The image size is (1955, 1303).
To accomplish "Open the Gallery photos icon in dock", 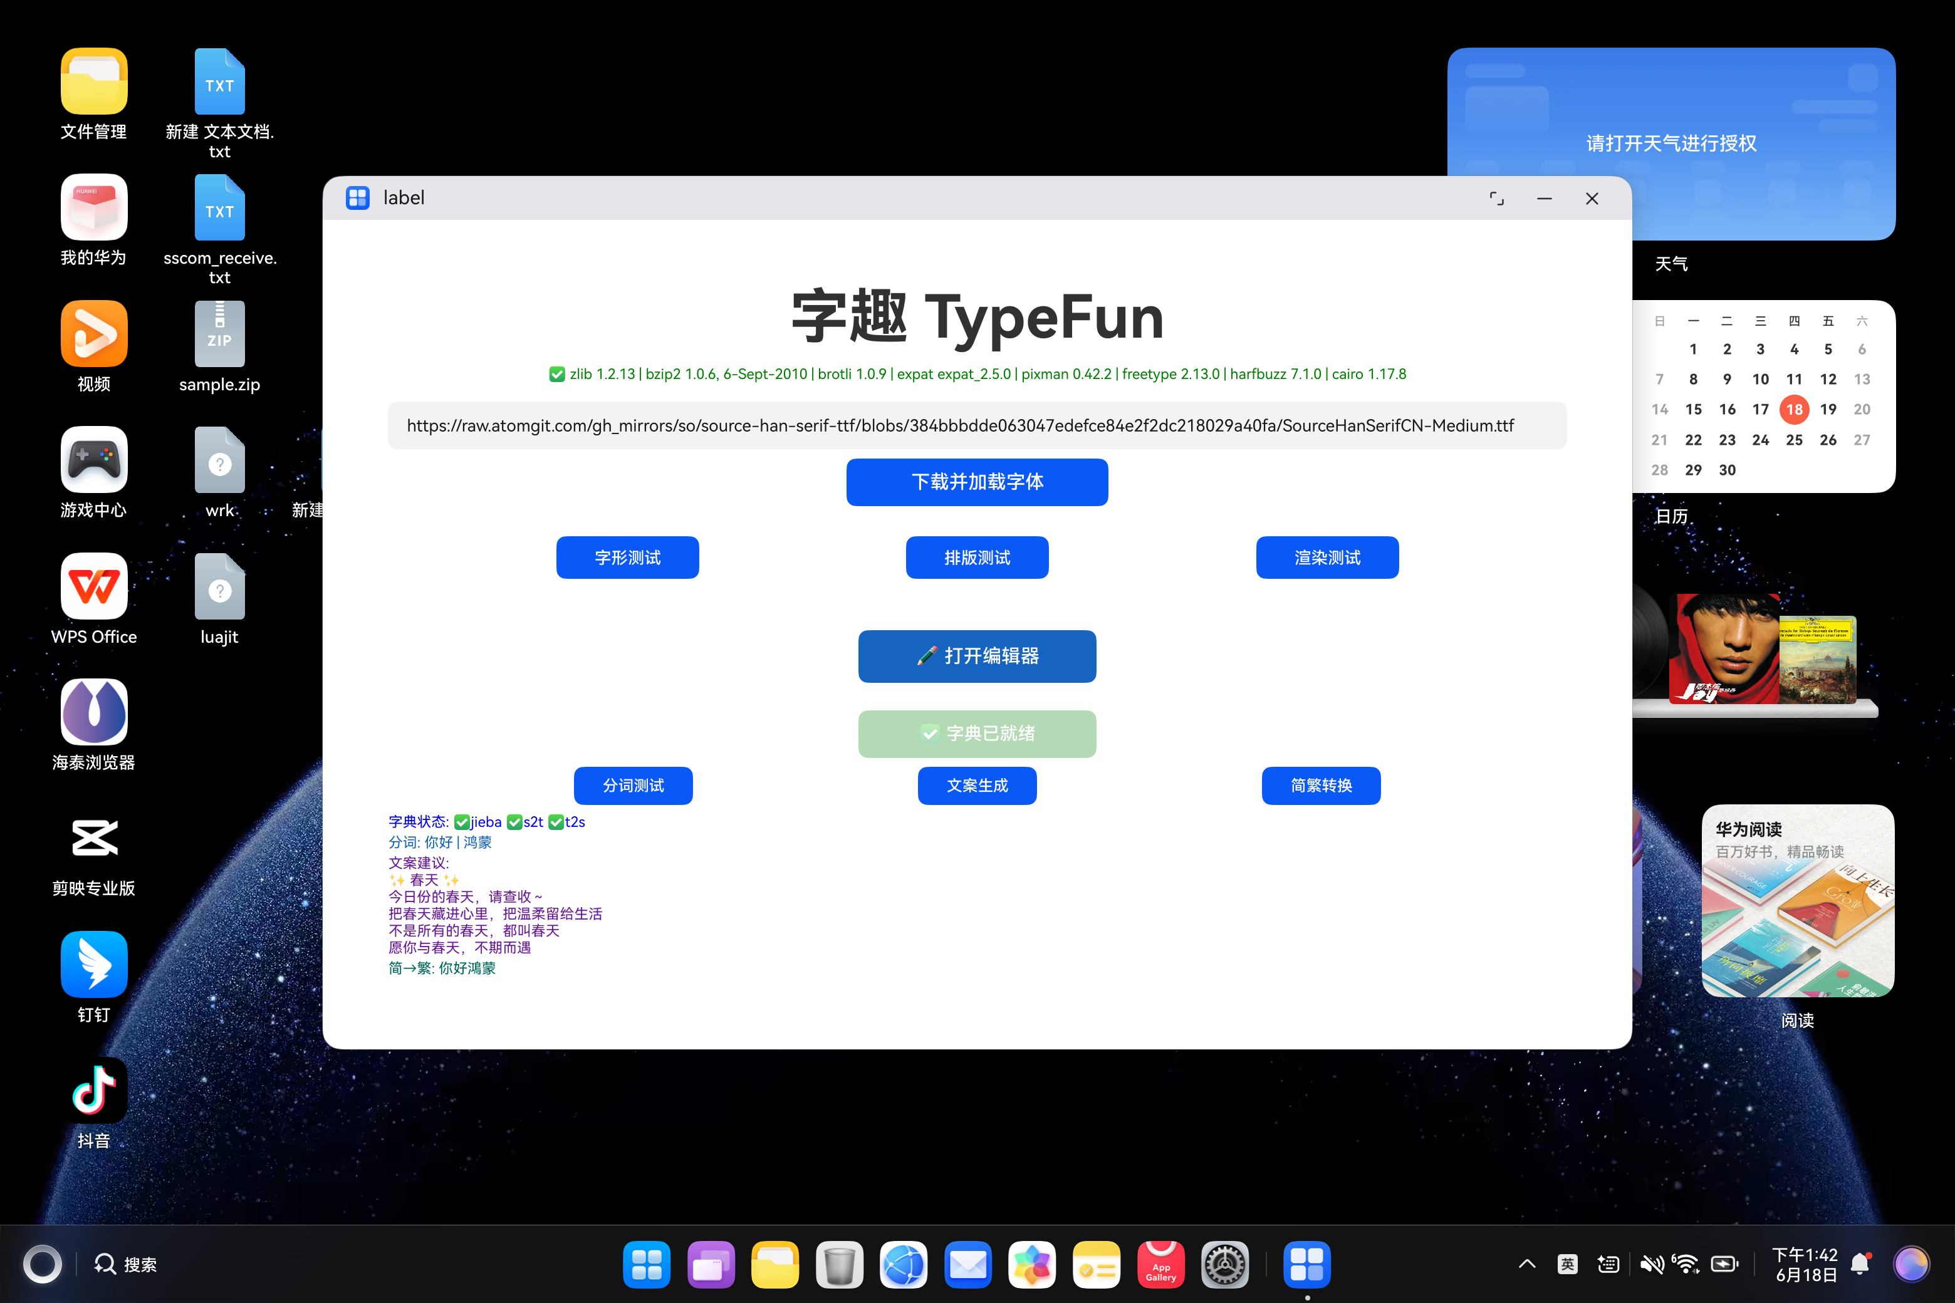I will 1031,1265.
